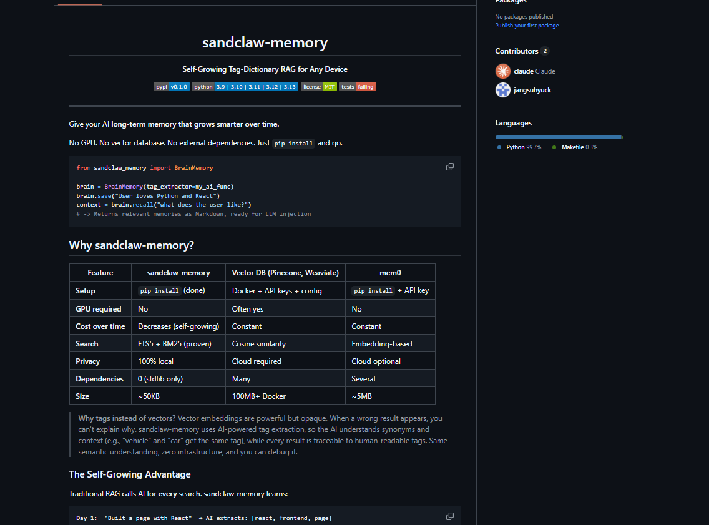Open the Publish your first package link

pos(527,26)
